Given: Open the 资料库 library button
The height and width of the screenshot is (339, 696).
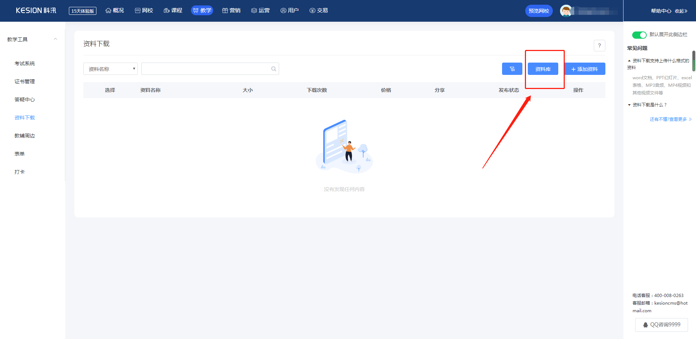Looking at the screenshot, I should tap(543, 69).
